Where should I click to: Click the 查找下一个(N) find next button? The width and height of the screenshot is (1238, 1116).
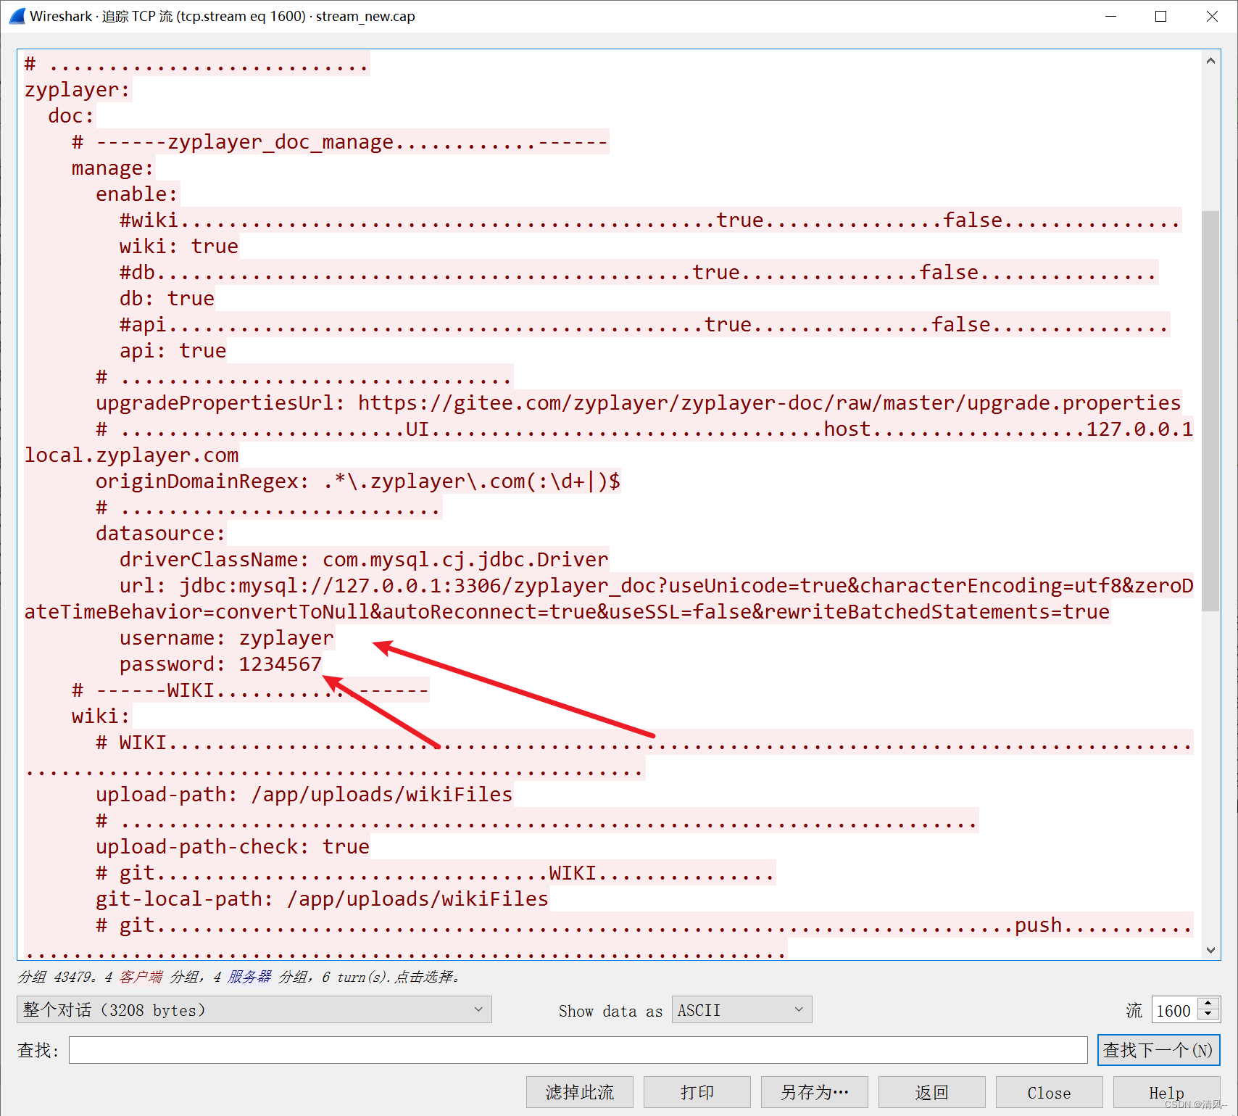tap(1158, 1050)
